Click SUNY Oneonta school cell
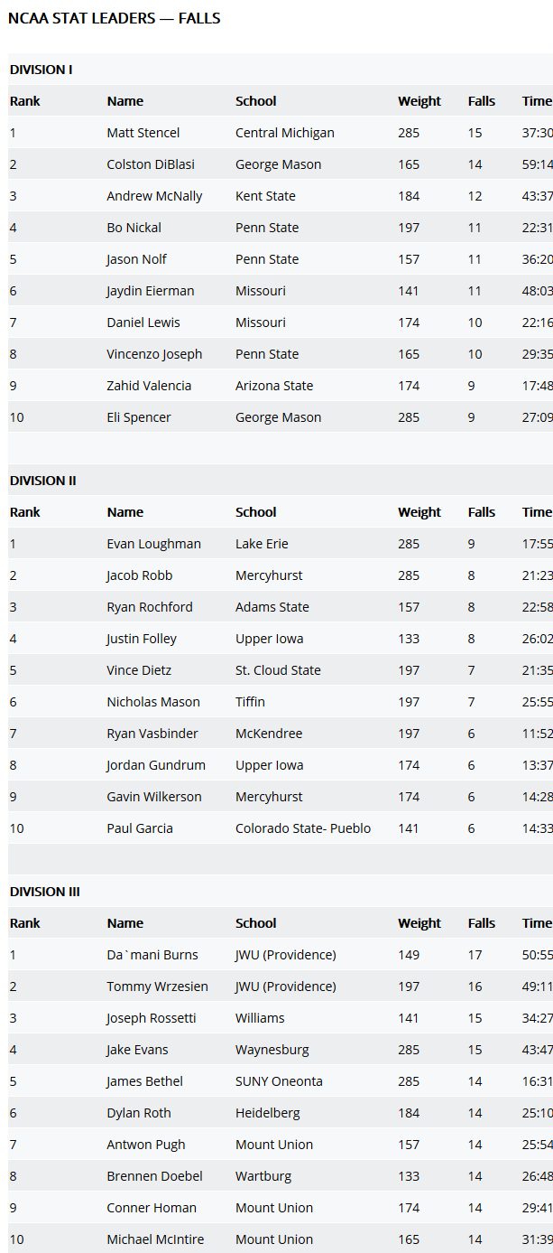This screenshot has height=1253, width=553. pyautogui.click(x=279, y=1081)
